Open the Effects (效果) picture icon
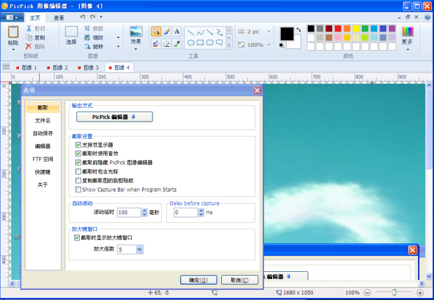 click(x=136, y=31)
